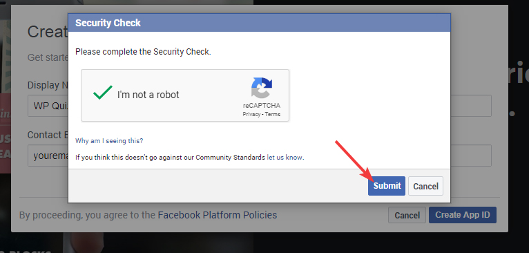Screen dimensions: 529x253
Task: Click the Security Check title bar
Action: [x=259, y=23]
